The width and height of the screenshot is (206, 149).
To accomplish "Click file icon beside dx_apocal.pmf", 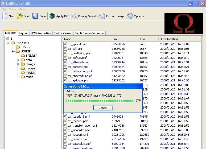I will 65,44.
